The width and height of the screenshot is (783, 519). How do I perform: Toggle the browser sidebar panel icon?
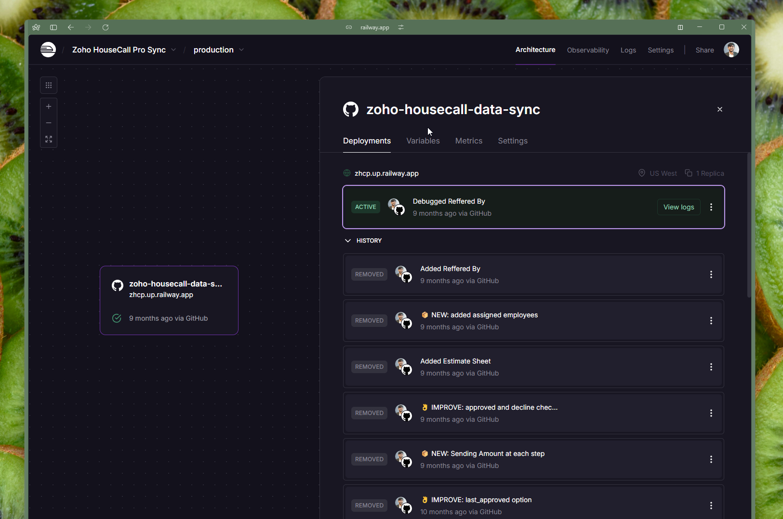(53, 27)
